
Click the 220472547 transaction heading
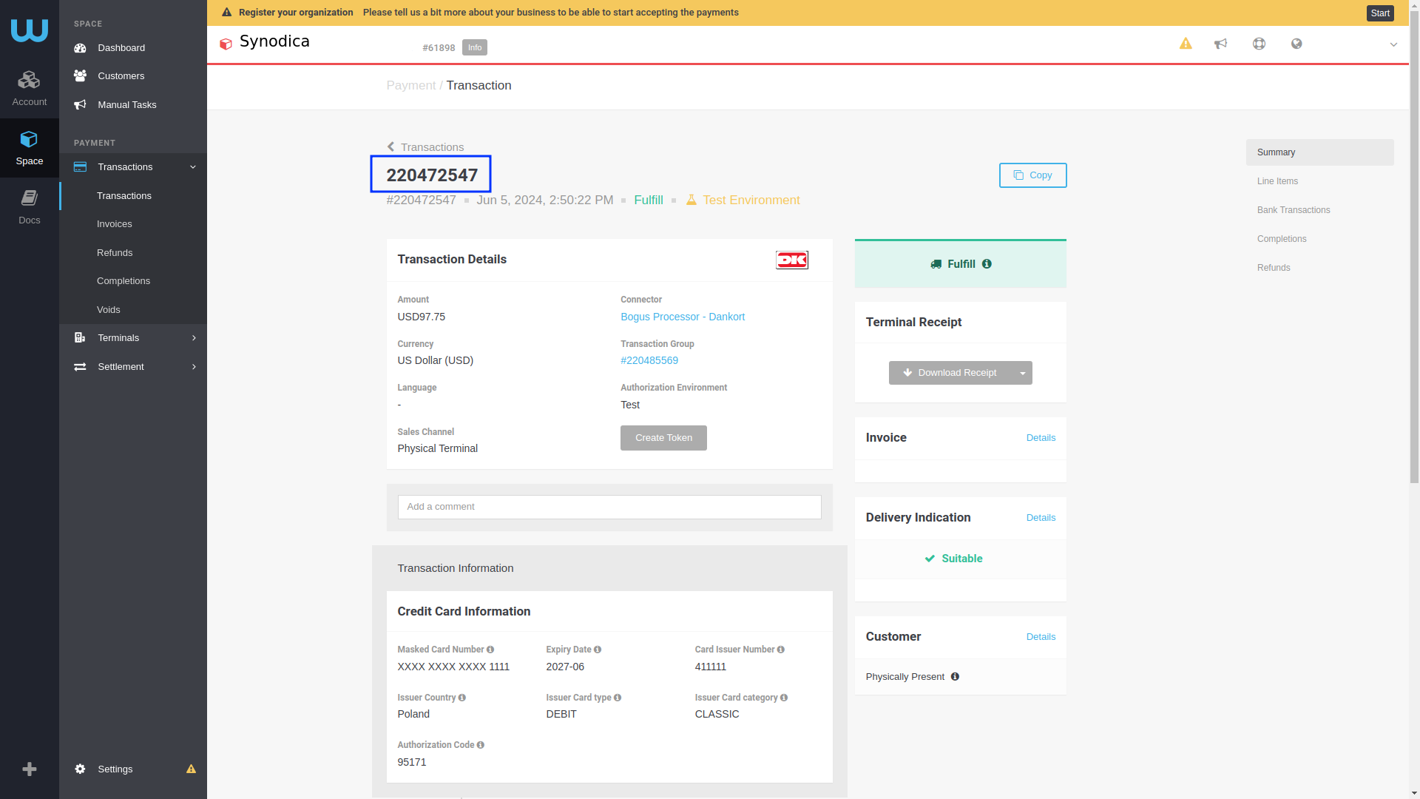[432, 175]
